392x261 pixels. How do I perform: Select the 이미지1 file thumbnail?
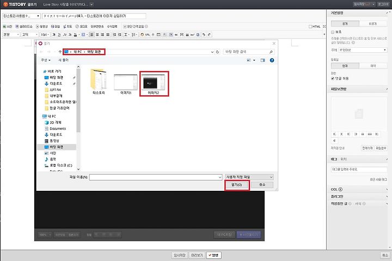126,84
